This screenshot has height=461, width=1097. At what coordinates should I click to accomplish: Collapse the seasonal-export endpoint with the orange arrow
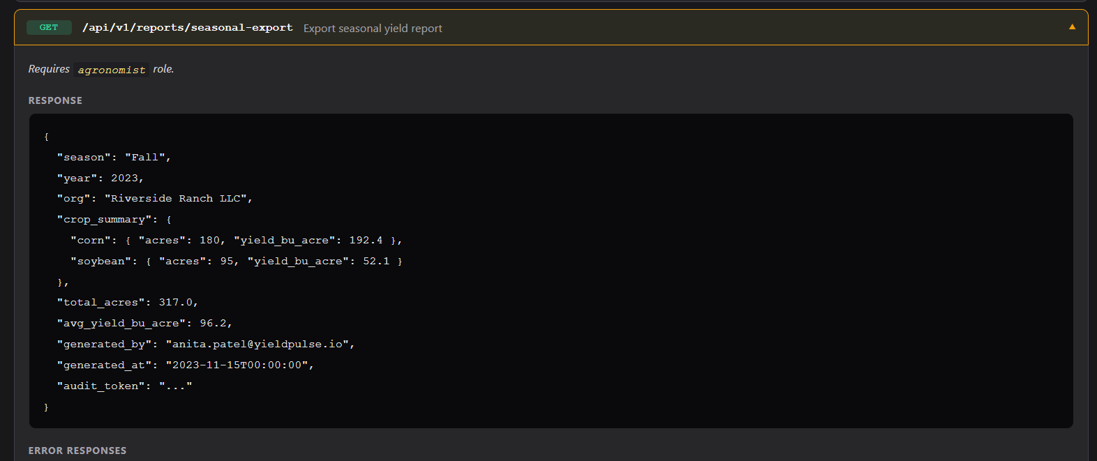point(1072,27)
